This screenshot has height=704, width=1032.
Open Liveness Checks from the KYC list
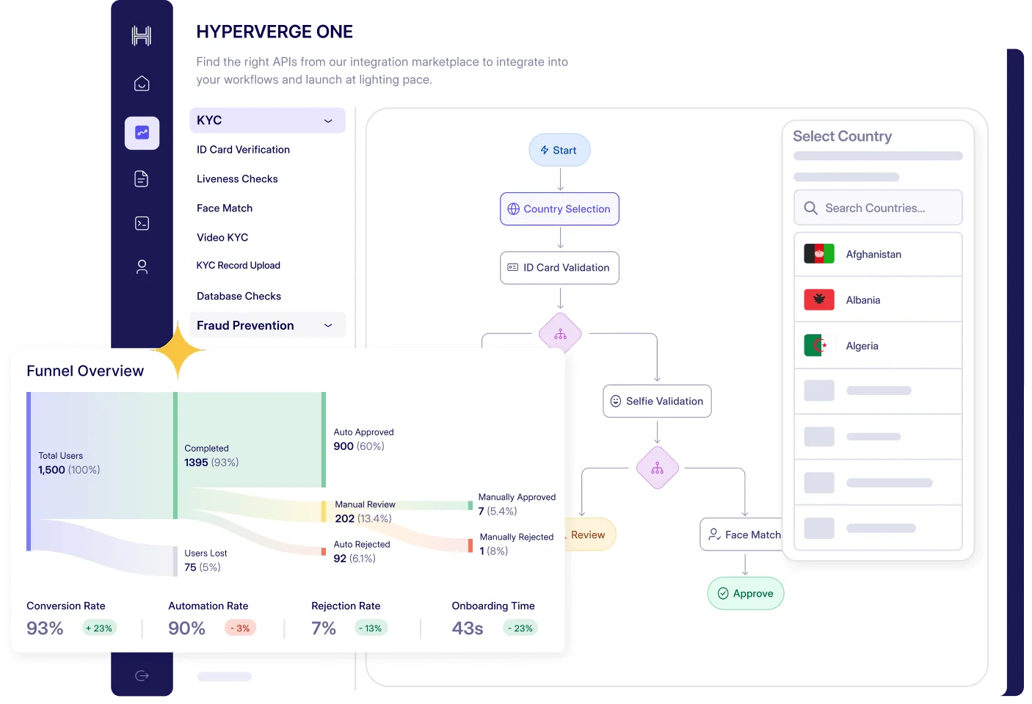pos(237,178)
